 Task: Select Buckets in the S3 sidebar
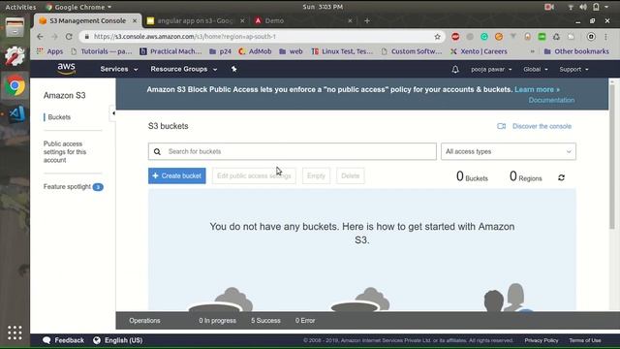click(x=59, y=117)
